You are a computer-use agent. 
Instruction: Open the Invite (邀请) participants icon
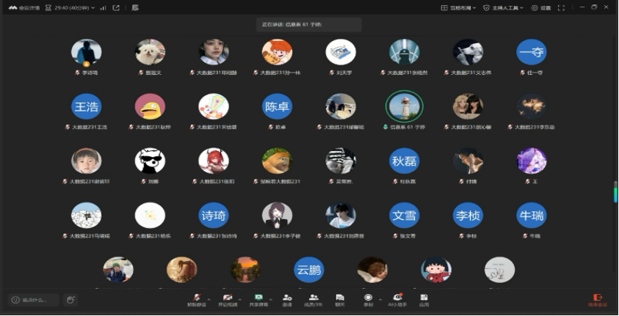[x=287, y=299]
